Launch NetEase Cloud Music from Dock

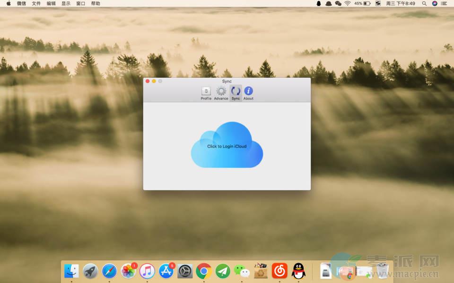click(x=279, y=271)
